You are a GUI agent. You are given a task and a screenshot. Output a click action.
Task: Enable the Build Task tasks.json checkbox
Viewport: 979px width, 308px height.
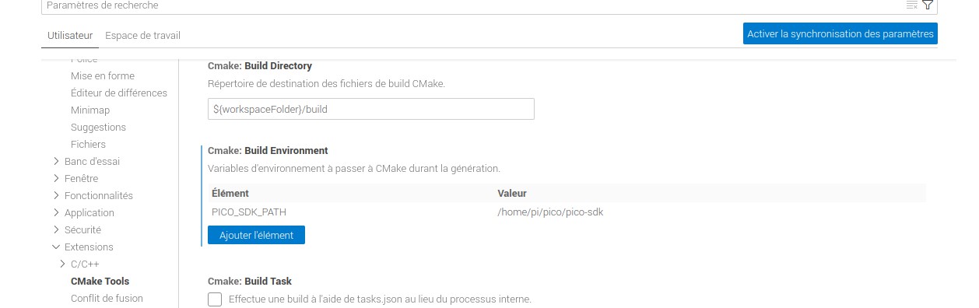(x=215, y=299)
